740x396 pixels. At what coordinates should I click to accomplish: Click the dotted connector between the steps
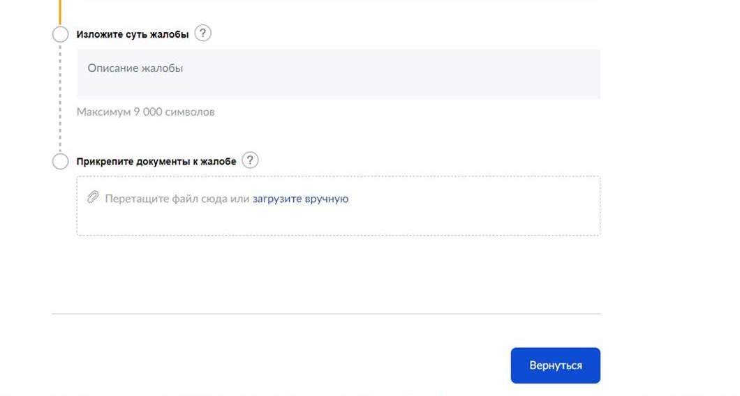point(60,98)
